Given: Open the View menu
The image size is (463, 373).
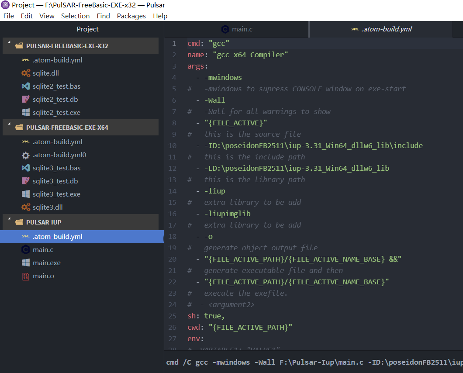Looking at the screenshot, I should click(47, 16).
